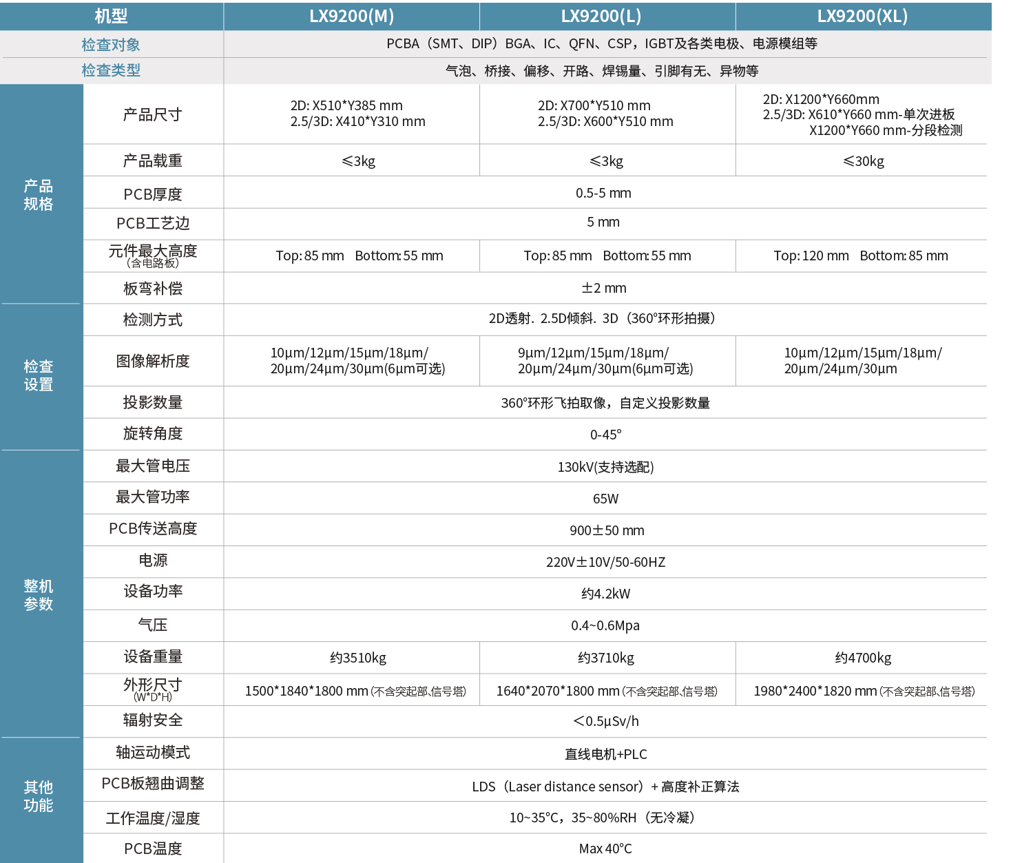This screenshot has width=1011, height=863.
Task: Select the ±2 mm compensation value
Action: tap(604, 288)
